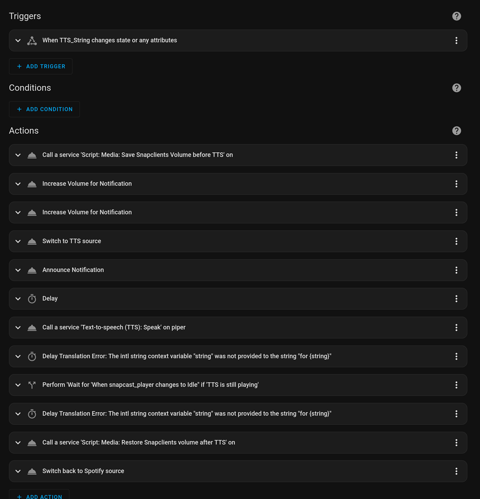Click the ADD CONDITION button
Viewport: 480px width, 499px height.
(x=44, y=109)
